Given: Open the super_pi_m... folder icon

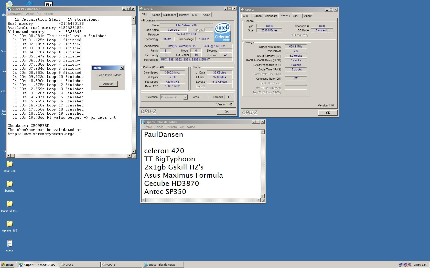Looking at the screenshot, I should coord(9,204).
